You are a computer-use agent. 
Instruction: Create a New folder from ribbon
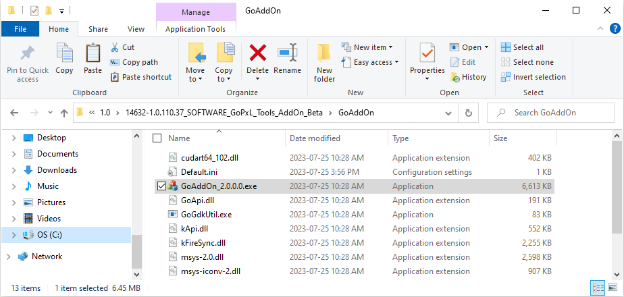pyautogui.click(x=324, y=63)
